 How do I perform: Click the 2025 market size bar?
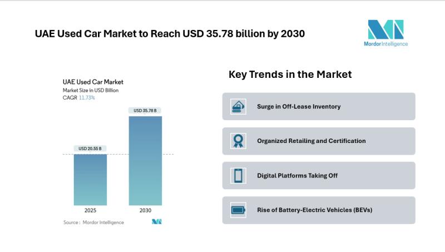point(90,179)
